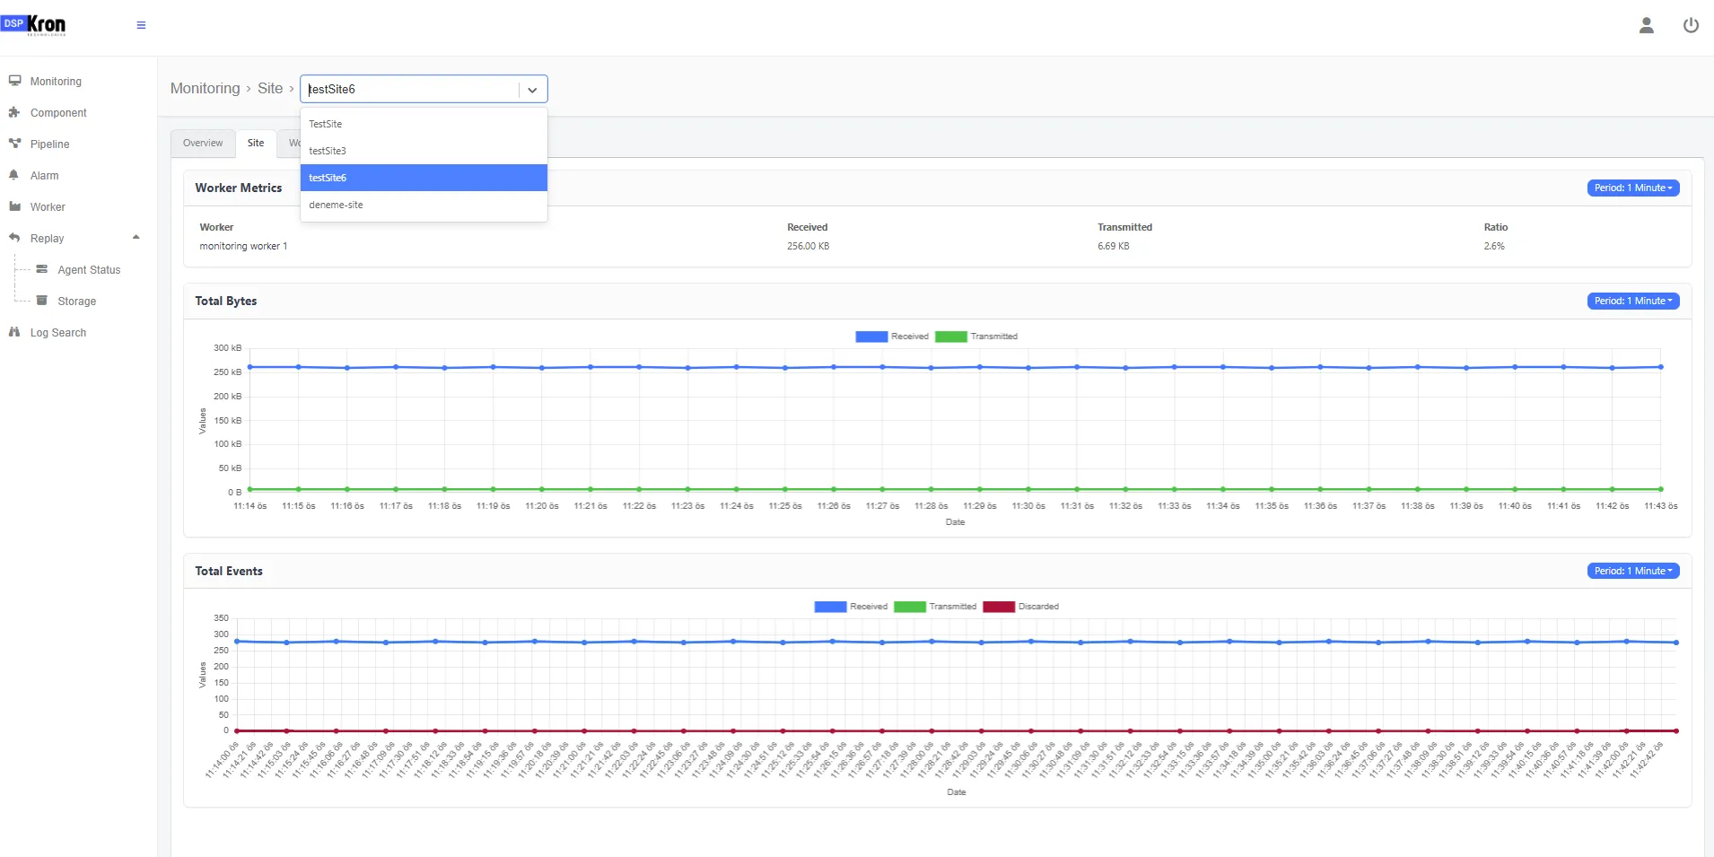Click Monitoring breadcrumb text

coord(206,89)
